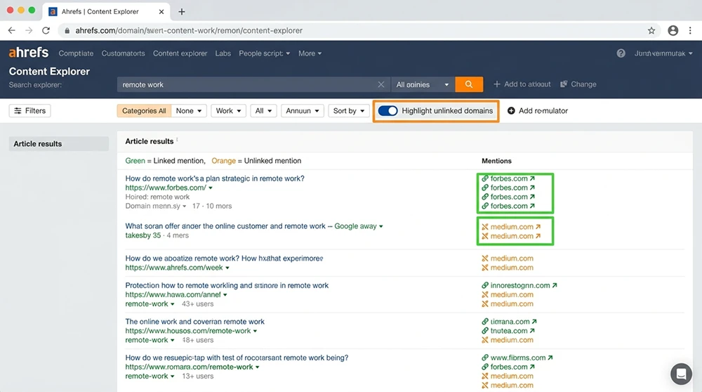This screenshot has width=702, height=392.
Task: Select the Categories All filter
Action: (144, 111)
